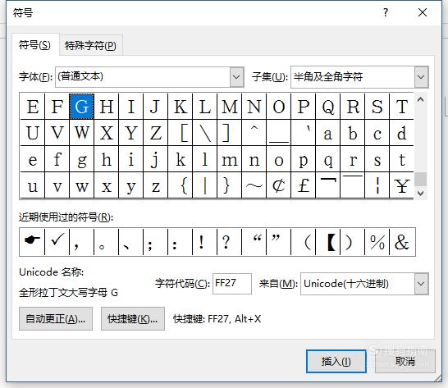Image resolution: width=448 pixels, height=388 pixels.
Task: Switch to the 符号(S) tab
Action: (34, 45)
